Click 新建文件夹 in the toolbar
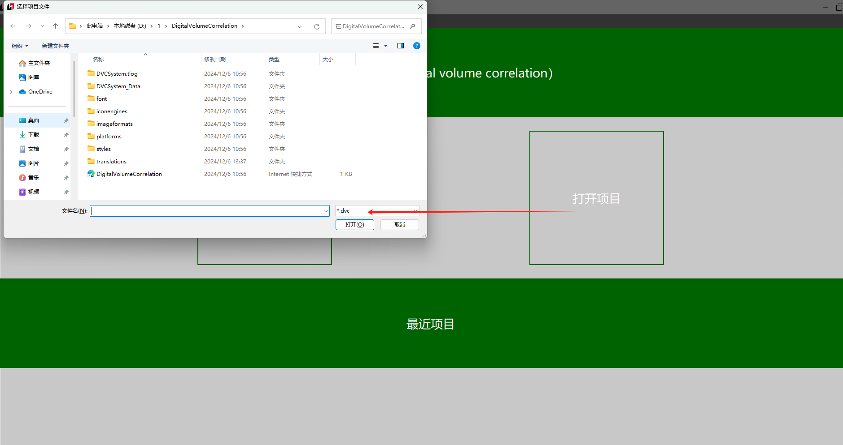This screenshot has width=843, height=445. coord(55,46)
